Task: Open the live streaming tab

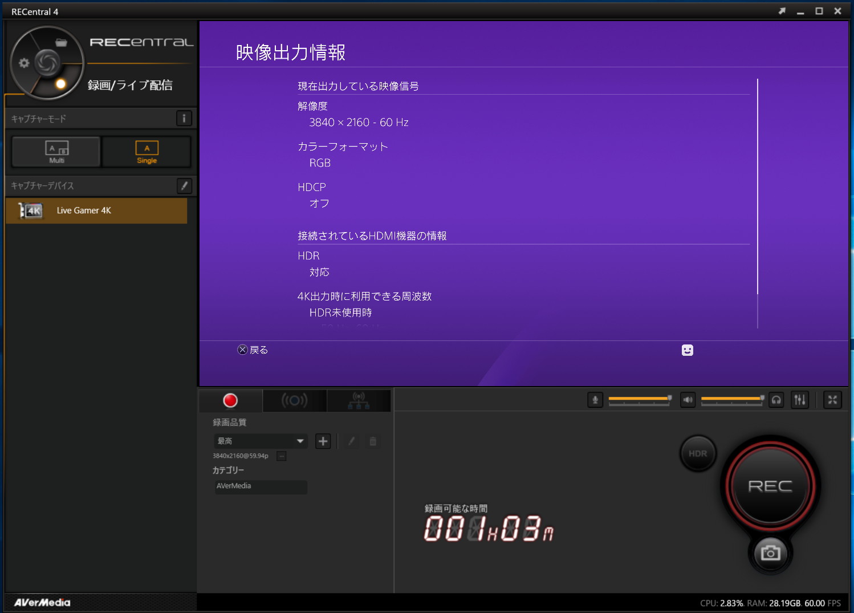Action: [x=295, y=400]
